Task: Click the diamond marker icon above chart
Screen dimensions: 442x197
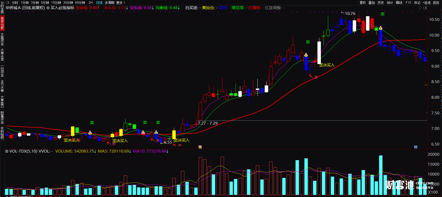Action: 420,8
